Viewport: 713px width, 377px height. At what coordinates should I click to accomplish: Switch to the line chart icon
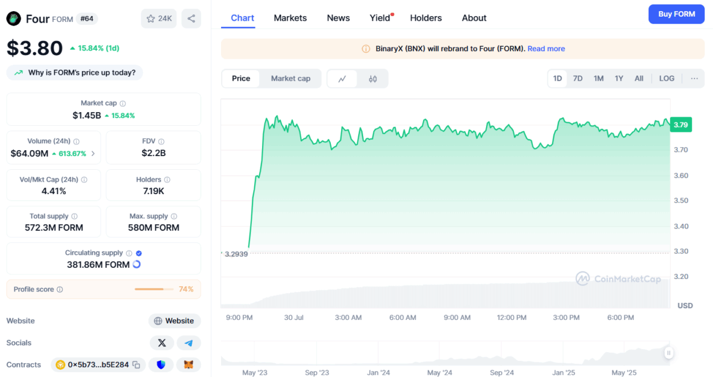coord(342,78)
